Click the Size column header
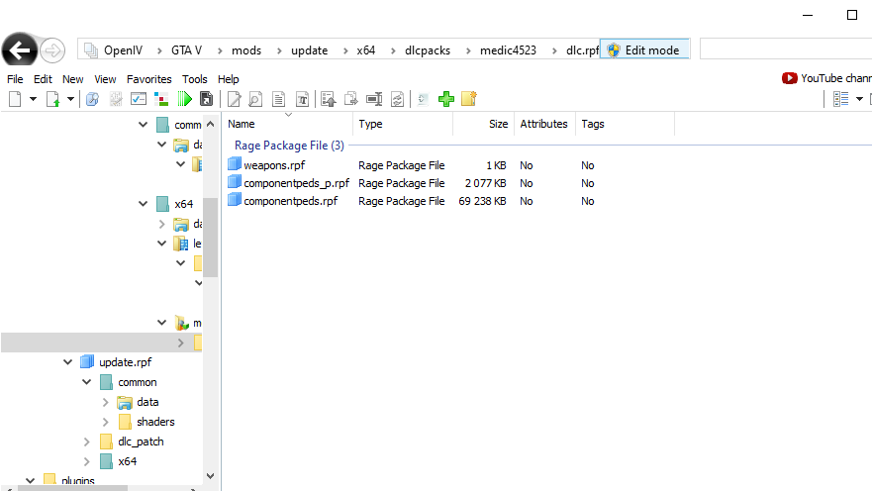Screen dimensions: 872x491 coord(498,124)
